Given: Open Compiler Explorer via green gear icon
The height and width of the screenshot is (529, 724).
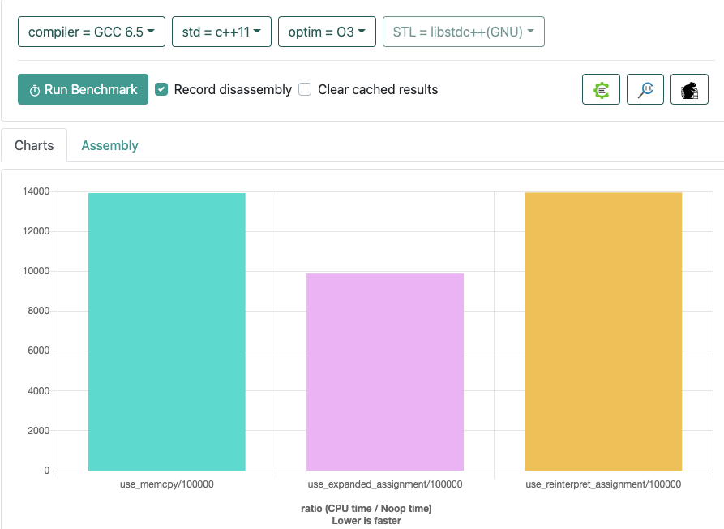Looking at the screenshot, I should tap(601, 89).
